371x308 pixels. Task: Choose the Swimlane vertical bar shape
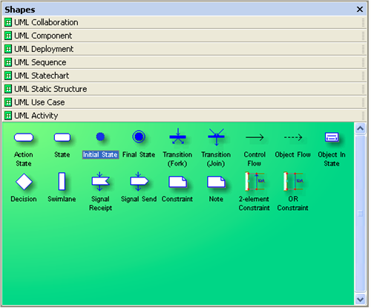62,181
